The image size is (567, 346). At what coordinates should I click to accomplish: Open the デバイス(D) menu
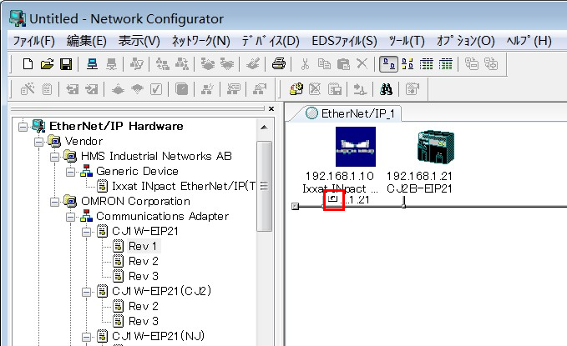[271, 41]
